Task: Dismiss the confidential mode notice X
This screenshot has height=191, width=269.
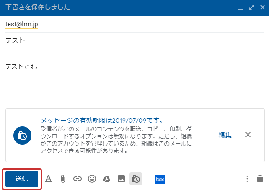Action: coord(248,135)
